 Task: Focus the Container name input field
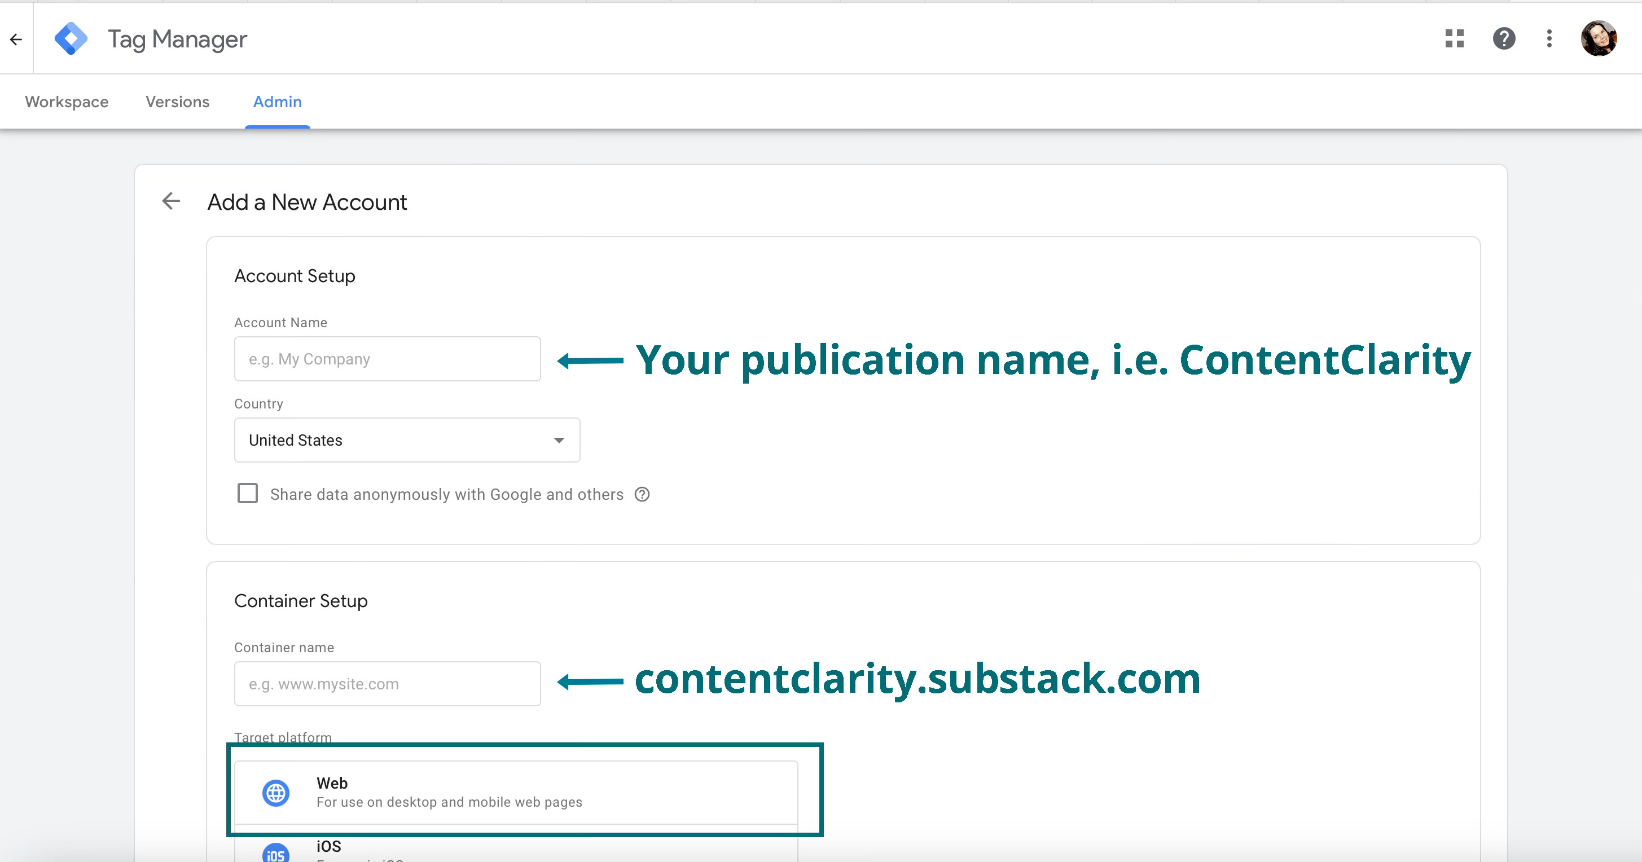(387, 684)
